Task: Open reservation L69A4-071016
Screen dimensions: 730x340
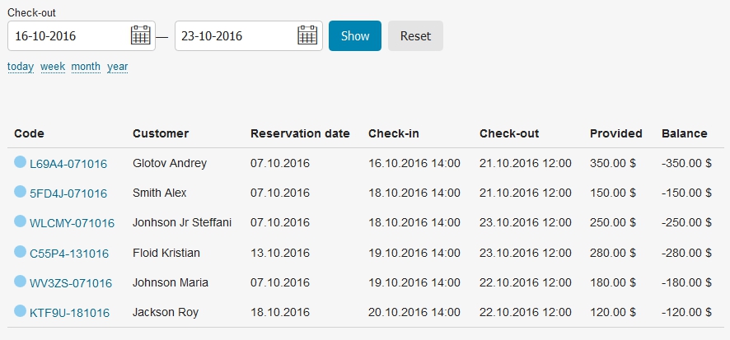Action: point(68,164)
